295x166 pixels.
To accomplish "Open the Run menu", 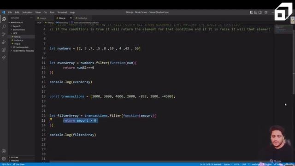I will [x=52, y=12].
